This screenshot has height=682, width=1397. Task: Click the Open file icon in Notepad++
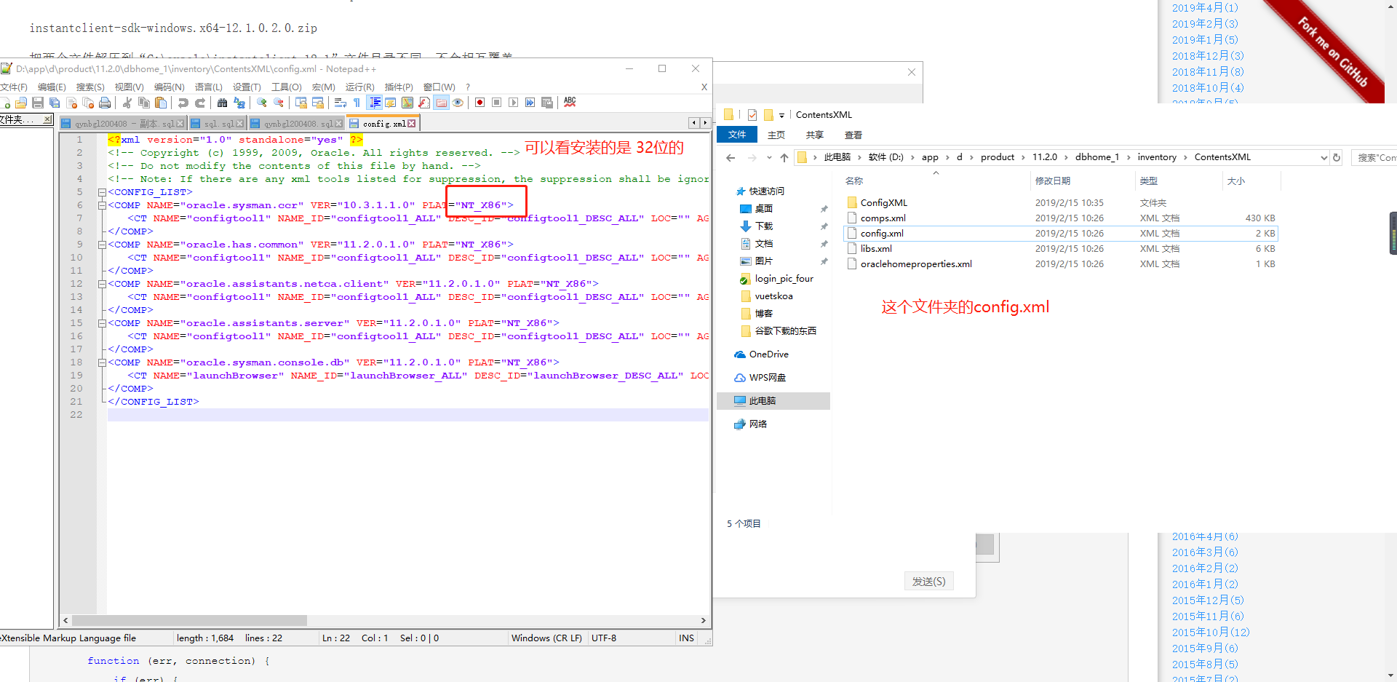pyautogui.click(x=21, y=103)
